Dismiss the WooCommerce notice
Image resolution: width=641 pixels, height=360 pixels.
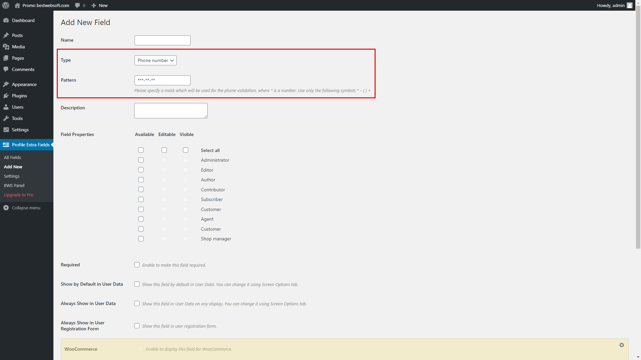point(622,345)
